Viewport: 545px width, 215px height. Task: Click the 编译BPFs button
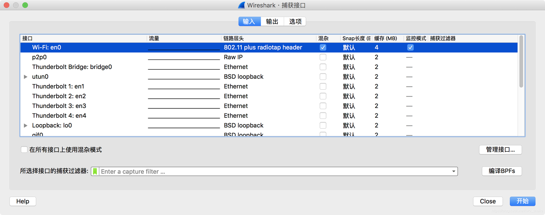pos(502,171)
